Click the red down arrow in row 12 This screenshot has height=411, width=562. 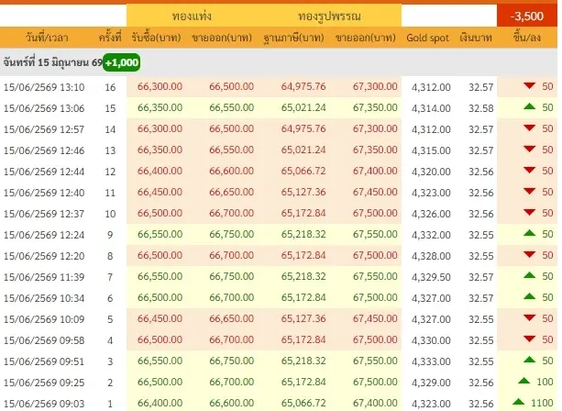pyautogui.click(x=529, y=171)
